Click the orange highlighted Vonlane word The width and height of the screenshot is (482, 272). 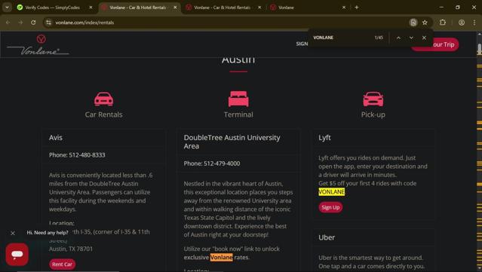pyautogui.click(x=221, y=257)
